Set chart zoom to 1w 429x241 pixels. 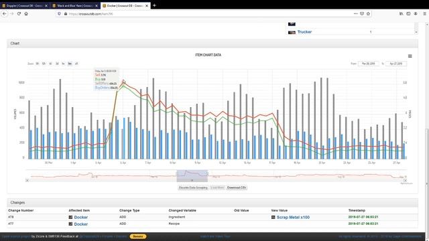63,64
